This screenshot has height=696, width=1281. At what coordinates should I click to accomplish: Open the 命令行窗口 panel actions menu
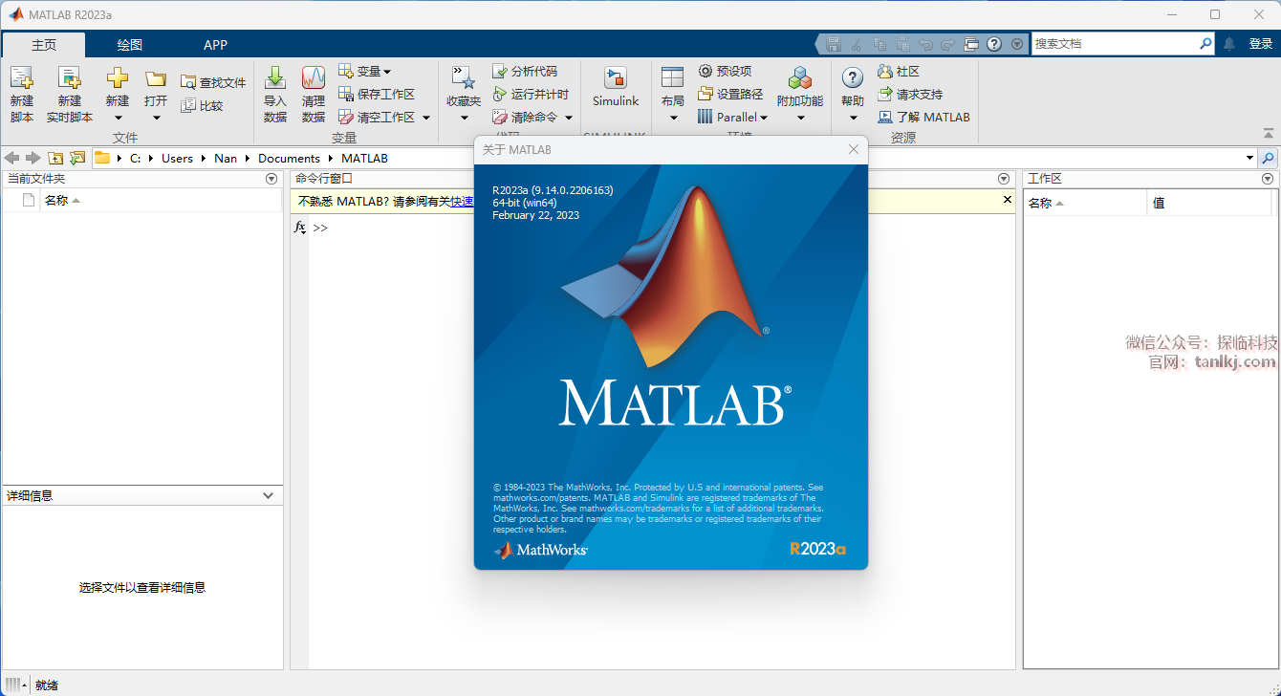(x=1004, y=179)
